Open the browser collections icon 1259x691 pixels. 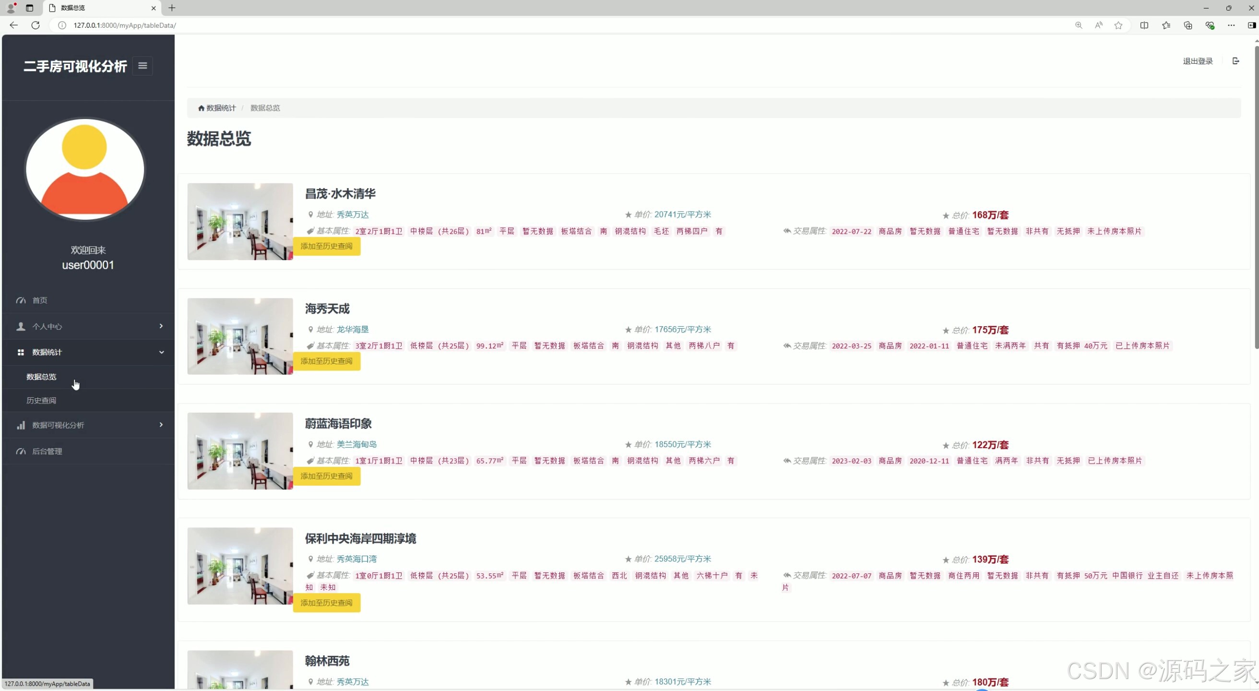pyautogui.click(x=1188, y=25)
